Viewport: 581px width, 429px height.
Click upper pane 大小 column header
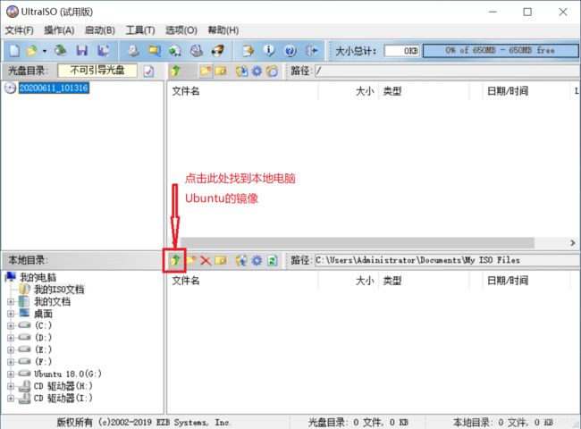349,91
